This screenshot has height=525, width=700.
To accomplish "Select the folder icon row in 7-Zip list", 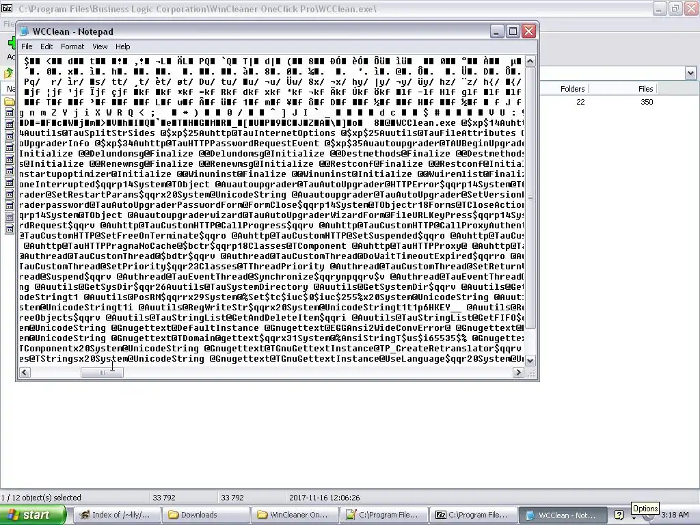I will coord(9,103).
